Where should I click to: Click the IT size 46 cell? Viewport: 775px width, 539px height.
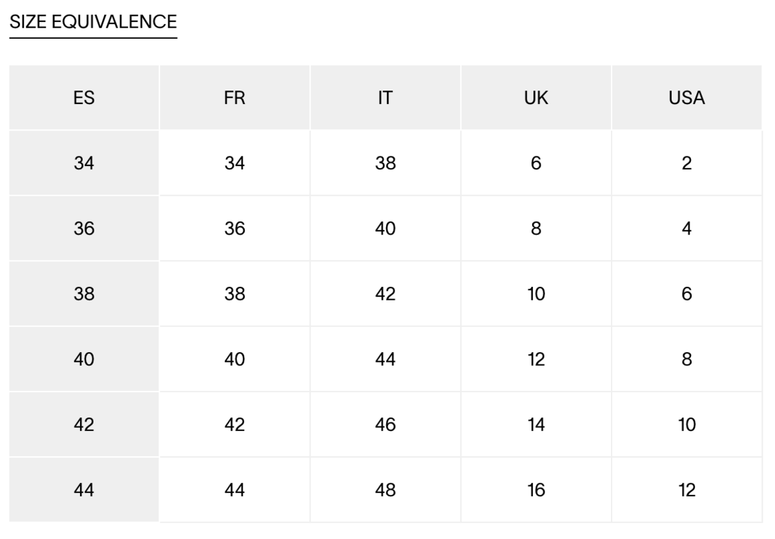click(385, 425)
